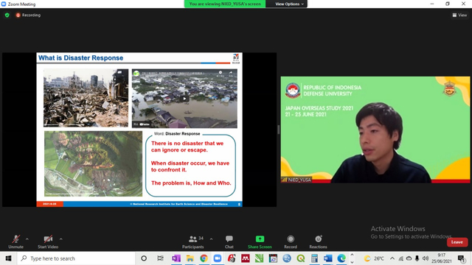Click the NIED_YUSA speaker video
The width and height of the screenshot is (472, 265).
pos(375,130)
